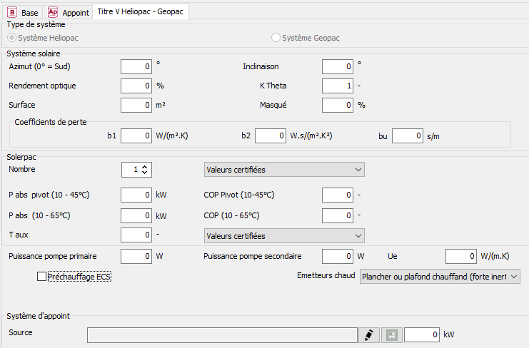Click the Source text field

222,334
